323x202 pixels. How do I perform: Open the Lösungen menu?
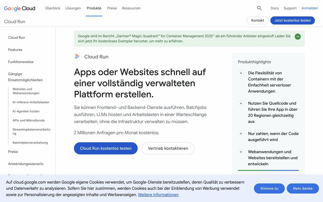tap(73, 8)
